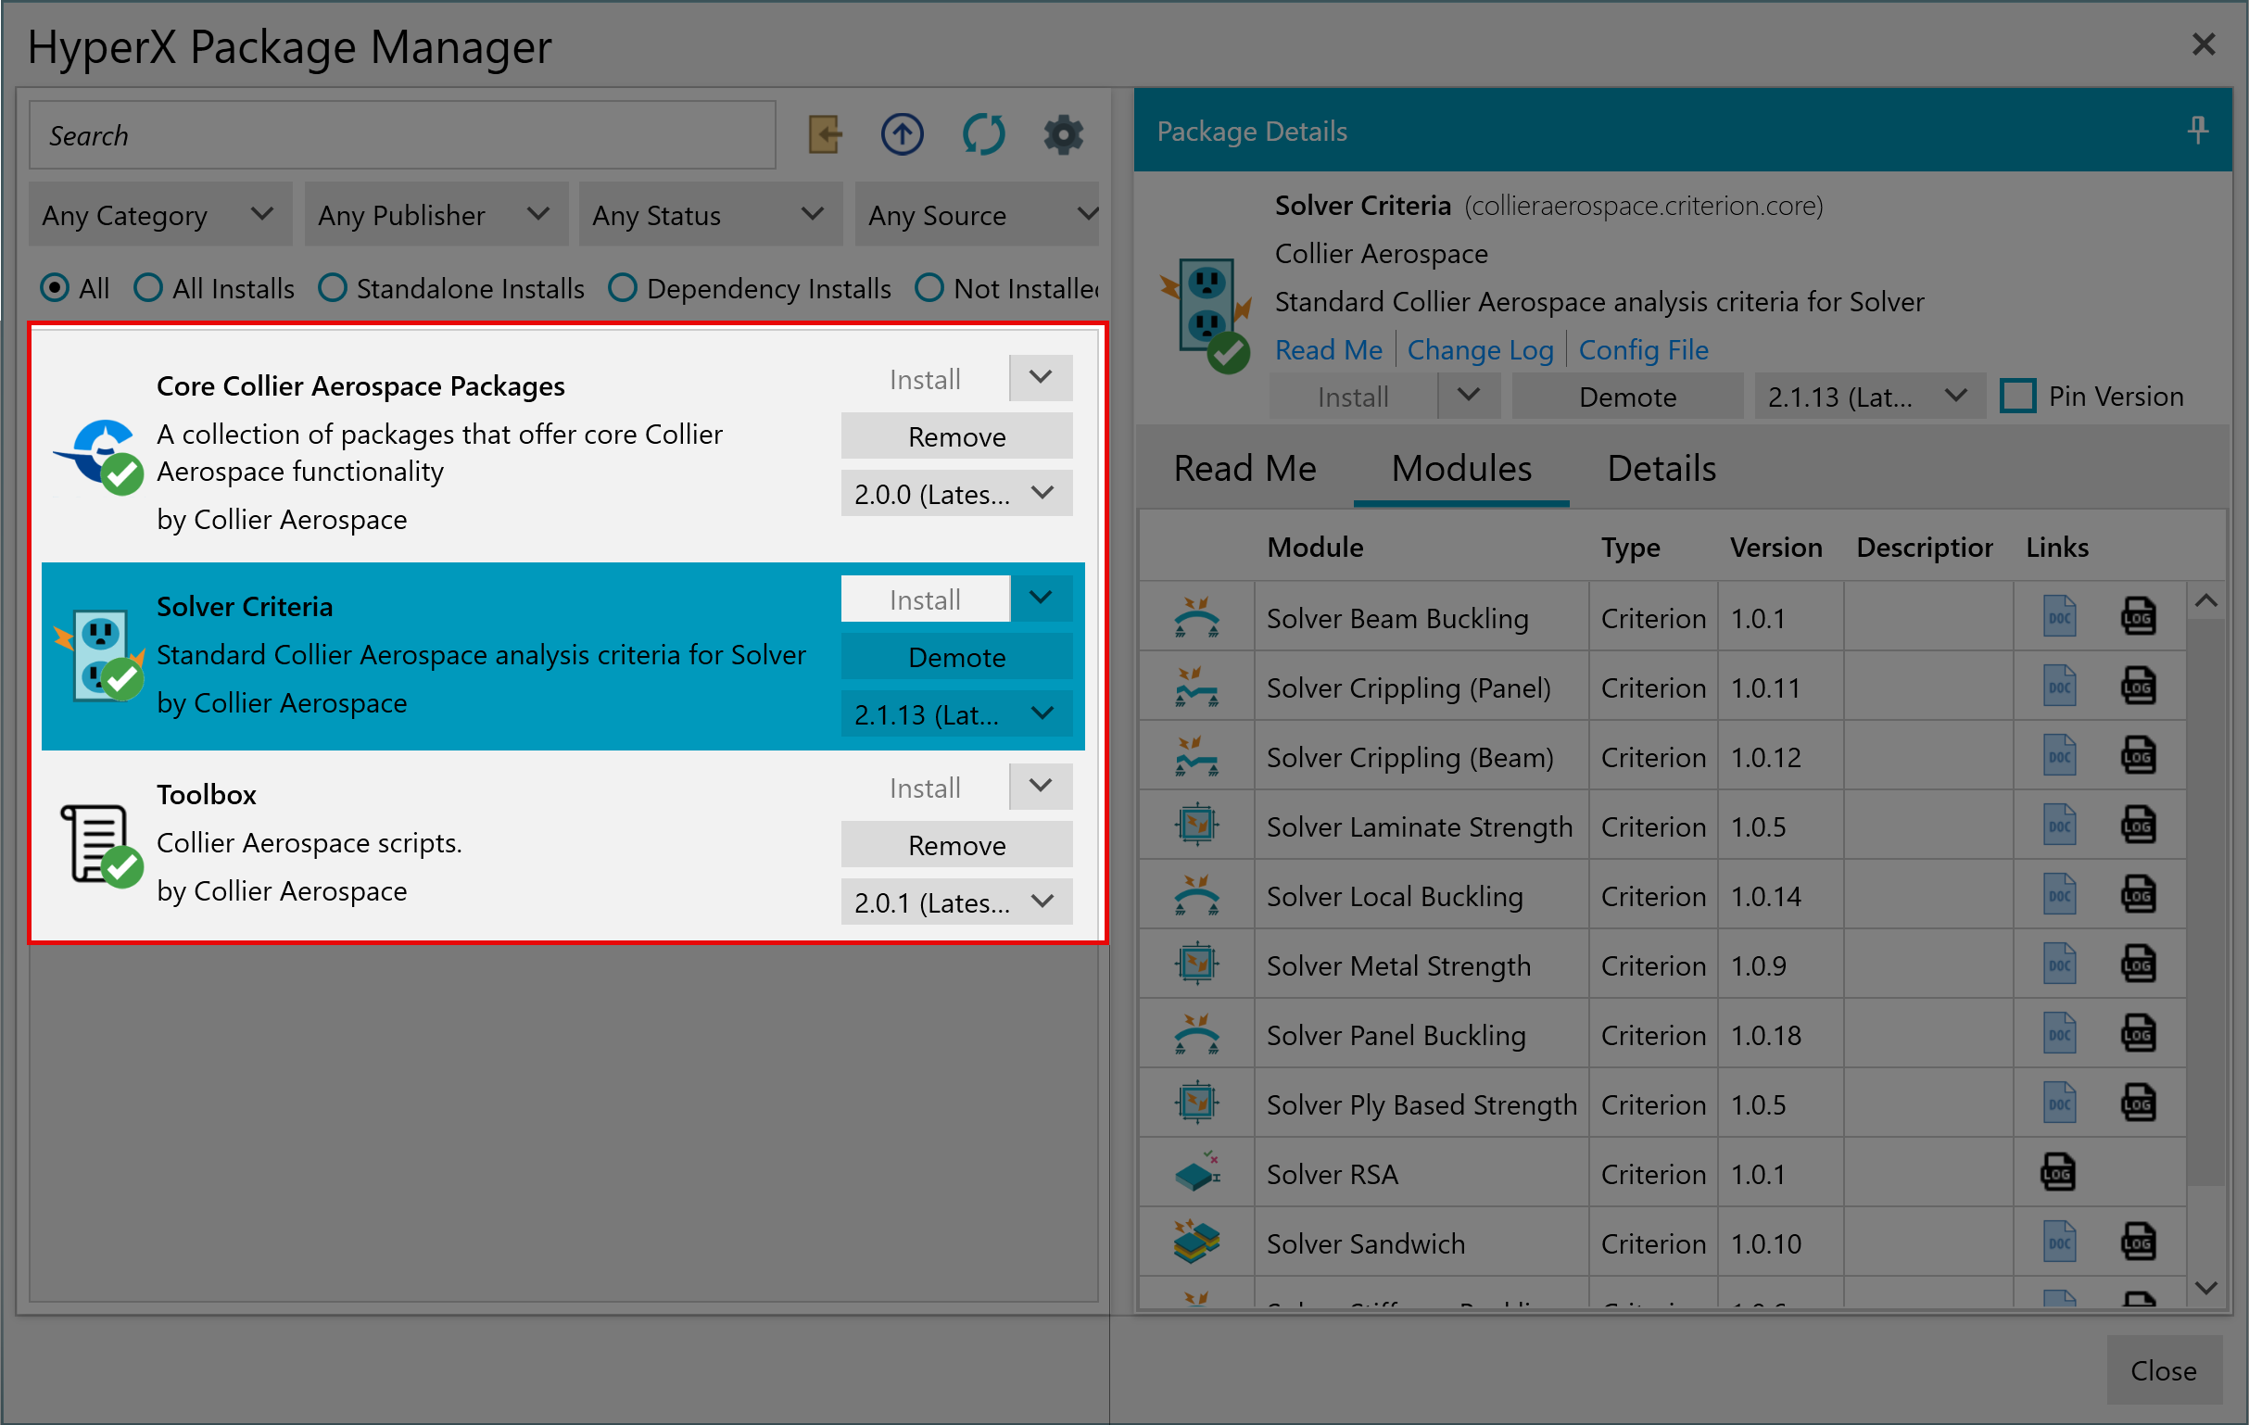Image resolution: width=2249 pixels, height=1425 pixels.
Task: Switch to the Modules tab
Action: click(x=1460, y=468)
